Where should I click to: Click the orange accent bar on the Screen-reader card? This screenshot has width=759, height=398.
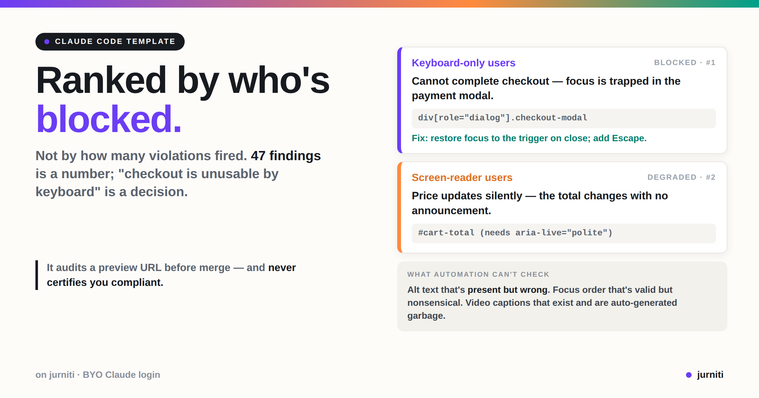pyautogui.click(x=399, y=207)
